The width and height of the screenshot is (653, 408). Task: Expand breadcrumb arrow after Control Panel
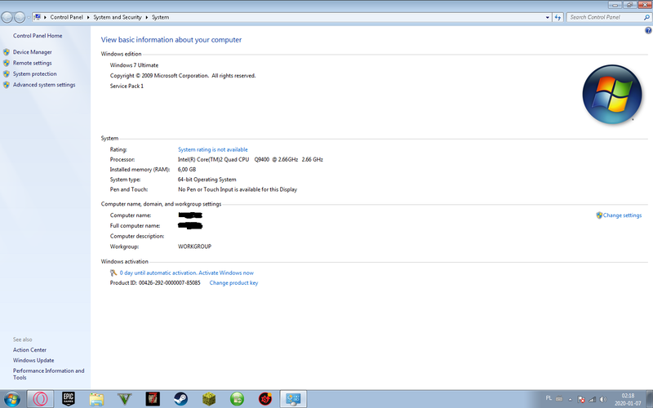[x=88, y=17]
